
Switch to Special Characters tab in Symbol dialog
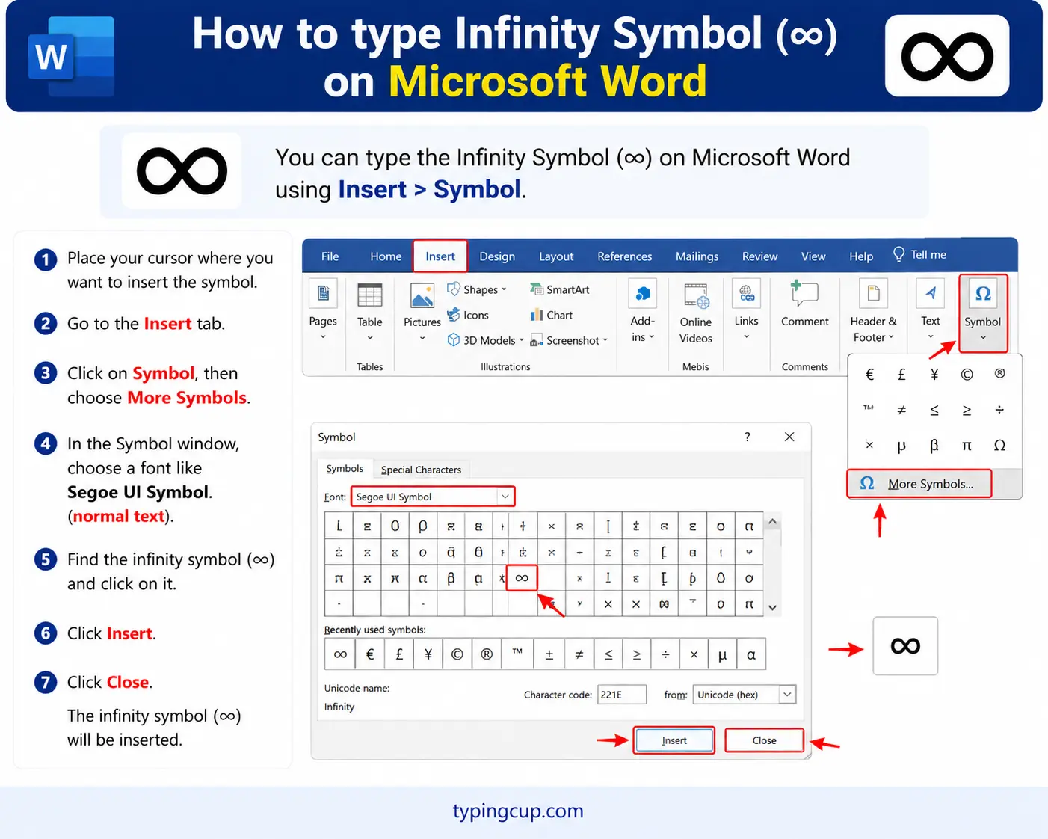[421, 470]
